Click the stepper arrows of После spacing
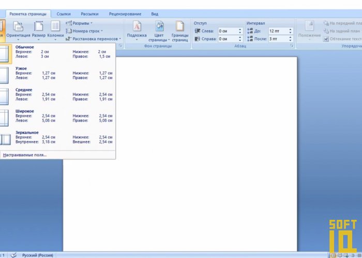Viewport: 362px width, 258px height. (x=291, y=39)
